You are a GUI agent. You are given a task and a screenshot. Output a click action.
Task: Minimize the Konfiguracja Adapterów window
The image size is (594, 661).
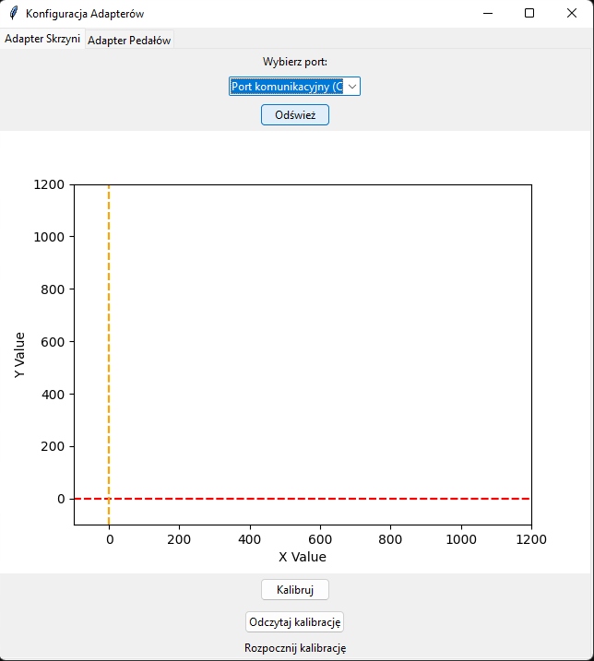486,13
